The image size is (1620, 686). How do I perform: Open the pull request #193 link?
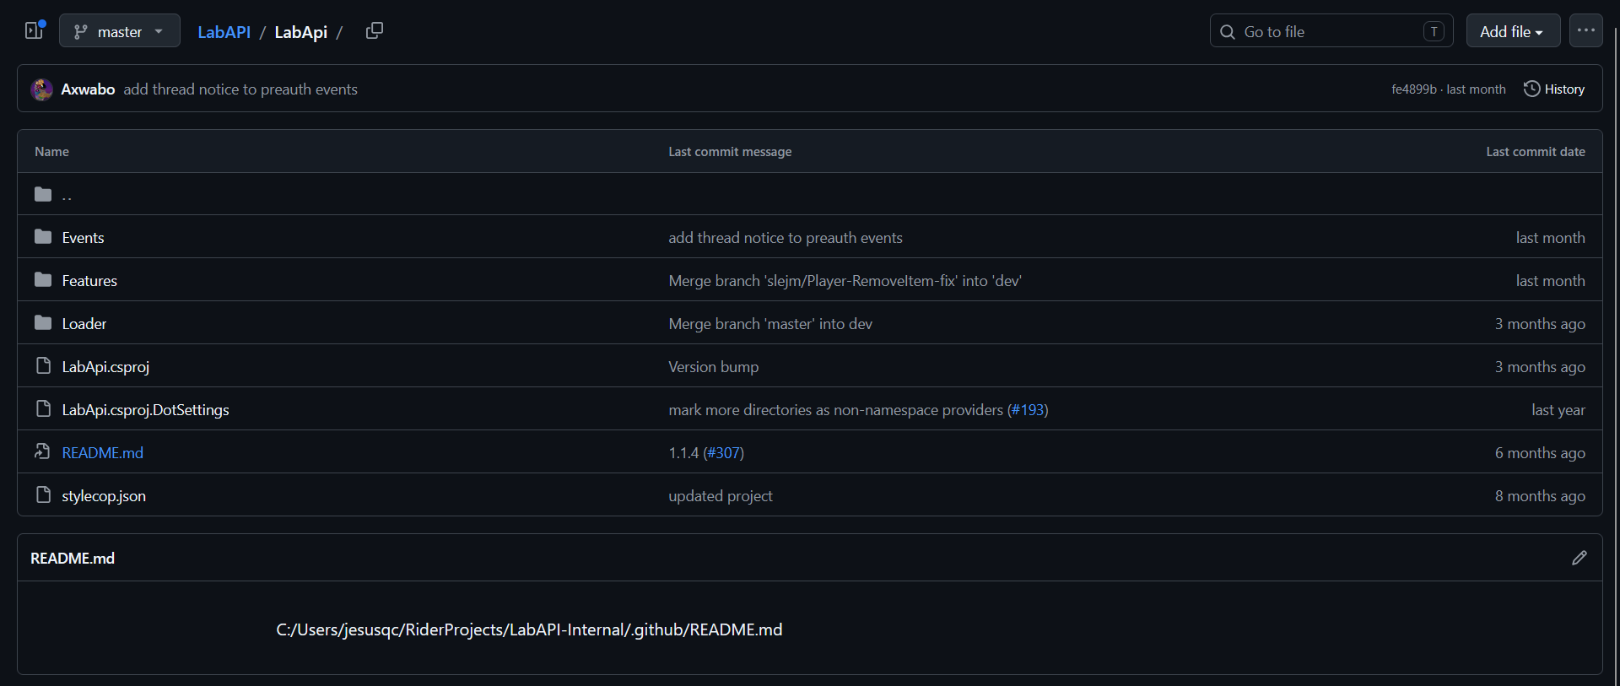1028,410
